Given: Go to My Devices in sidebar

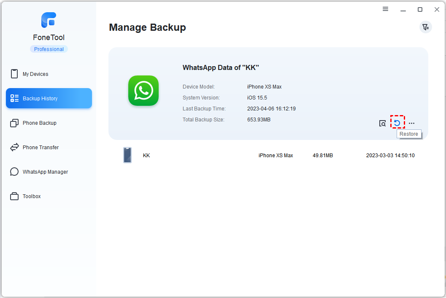Looking at the screenshot, I should (x=35, y=74).
